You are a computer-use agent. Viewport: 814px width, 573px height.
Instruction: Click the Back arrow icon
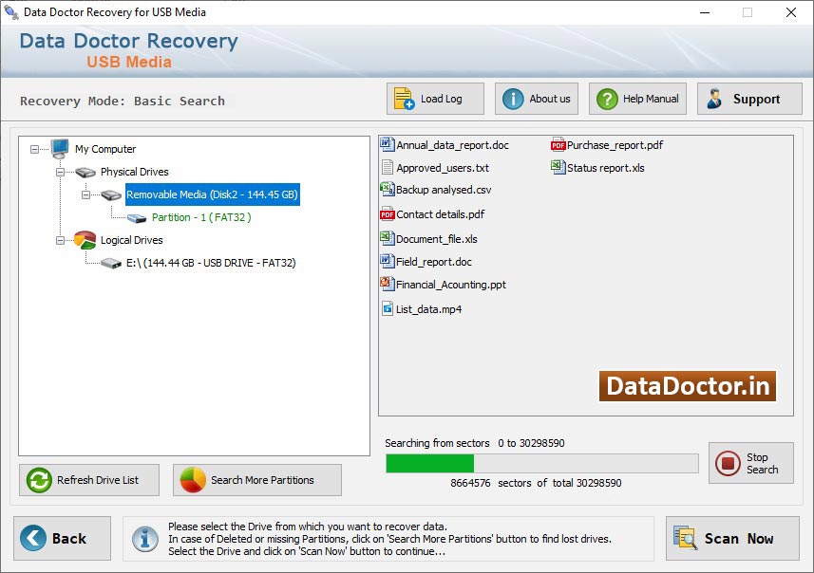[x=33, y=538]
